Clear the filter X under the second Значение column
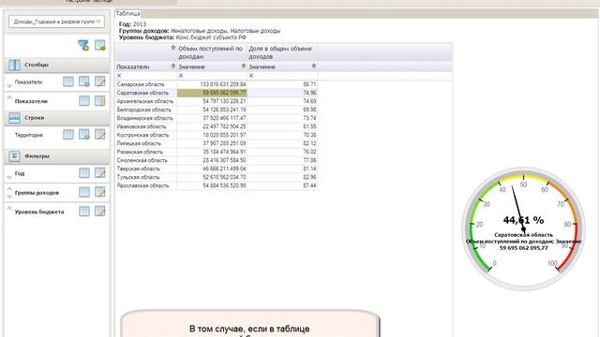 [x=251, y=76]
